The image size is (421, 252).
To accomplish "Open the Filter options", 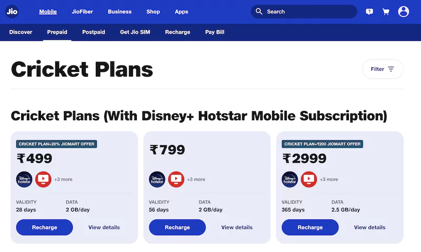I will coord(383,69).
